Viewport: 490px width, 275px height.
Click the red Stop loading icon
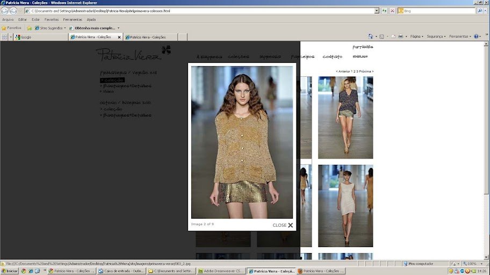tap(393, 11)
